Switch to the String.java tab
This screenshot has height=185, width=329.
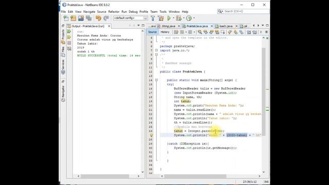pos(168,26)
